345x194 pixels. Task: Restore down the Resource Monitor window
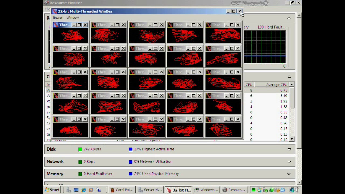pyautogui.click(x=293, y=3)
